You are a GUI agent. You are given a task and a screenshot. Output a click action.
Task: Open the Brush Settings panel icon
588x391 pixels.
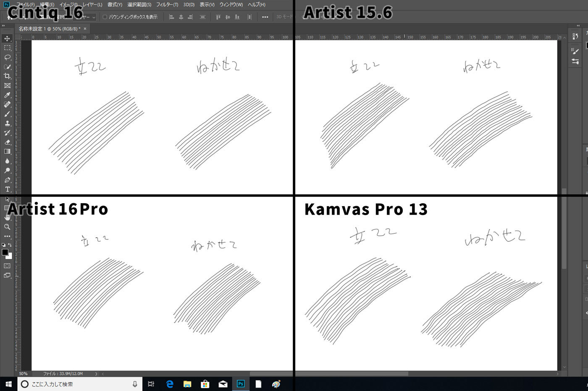pyautogui.click(x=575, y=52)
